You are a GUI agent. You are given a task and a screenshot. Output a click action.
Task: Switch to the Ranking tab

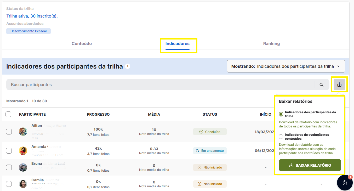[271, 44]
